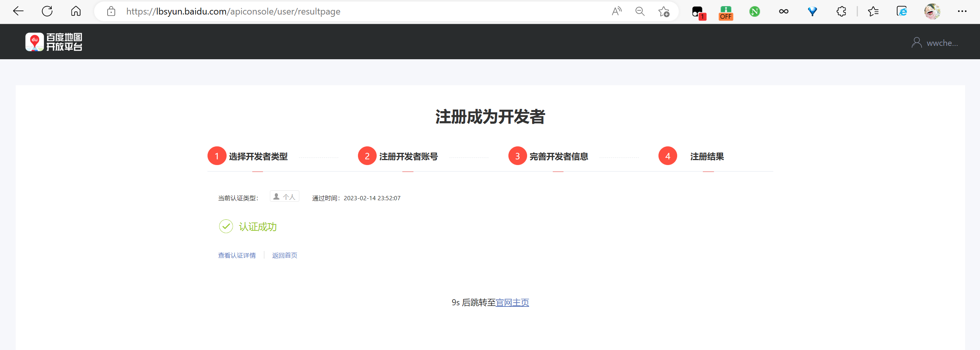The width and height of the screenshot is (980, 350).
Task: Click the site security lock icon
Action: click(x=111, y=11)
